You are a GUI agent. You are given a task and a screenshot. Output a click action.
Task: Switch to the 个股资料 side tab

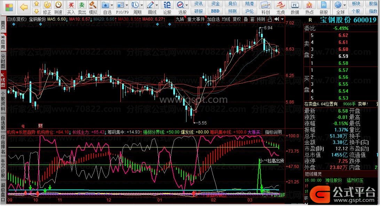point(3,101)
